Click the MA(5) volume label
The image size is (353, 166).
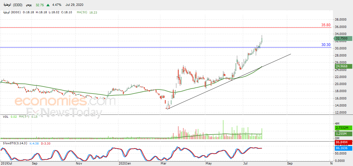(x=24, y=117)
